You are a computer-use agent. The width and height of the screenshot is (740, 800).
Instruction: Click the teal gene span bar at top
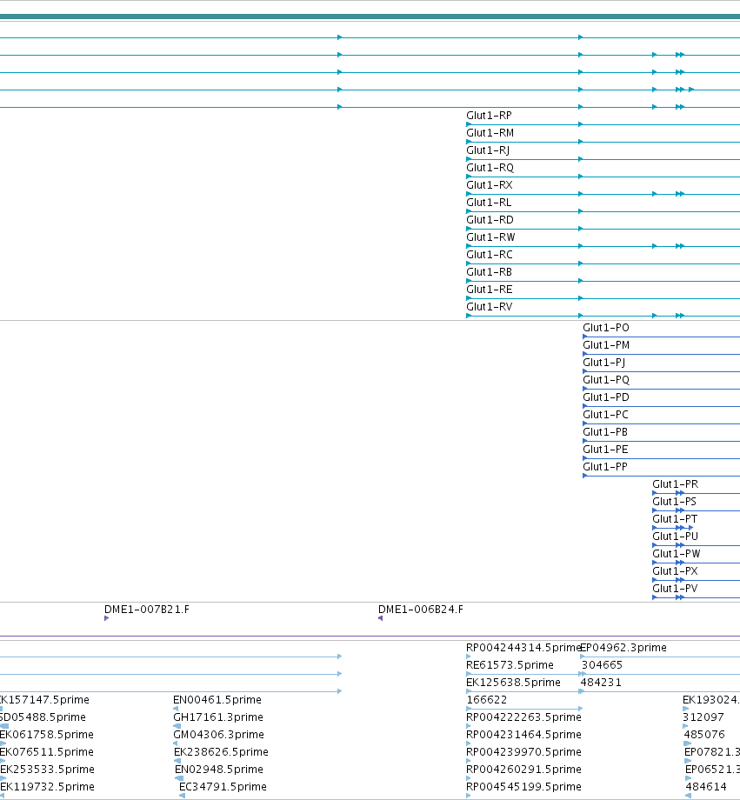tap(370, 17)
